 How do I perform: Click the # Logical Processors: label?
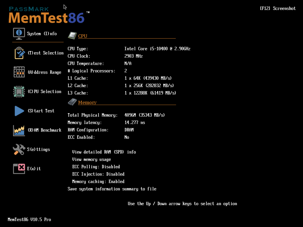(x=91, y=71)
